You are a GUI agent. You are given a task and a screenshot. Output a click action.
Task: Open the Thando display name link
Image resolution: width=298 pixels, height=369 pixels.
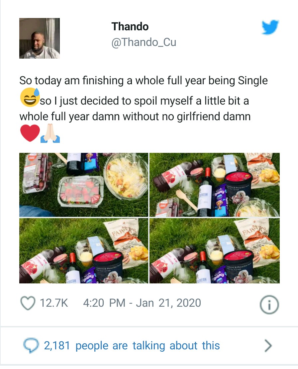click(130, 26)
